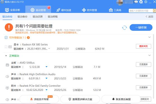This screenshot has width=156, height=104.
Task: Toggle the 可升级驱动 group checkbox
Action: [x=6, y=37]
